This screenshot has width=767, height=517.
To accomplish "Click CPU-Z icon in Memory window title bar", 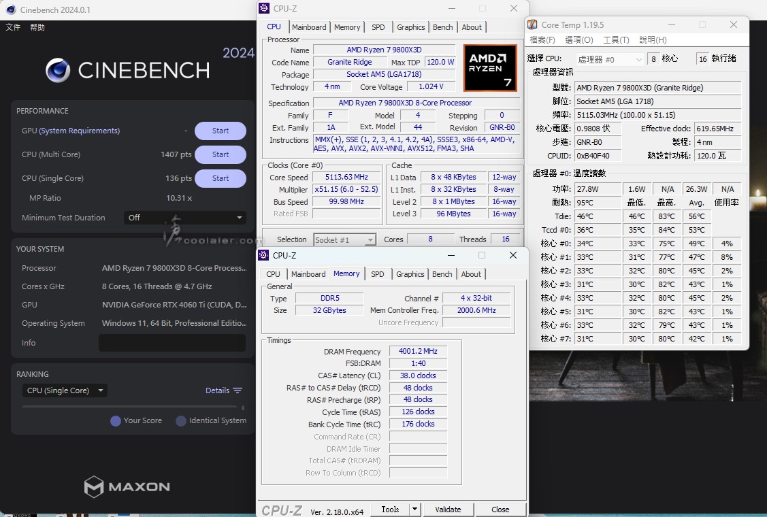I will pyautogui.click(x=264, y=255).
